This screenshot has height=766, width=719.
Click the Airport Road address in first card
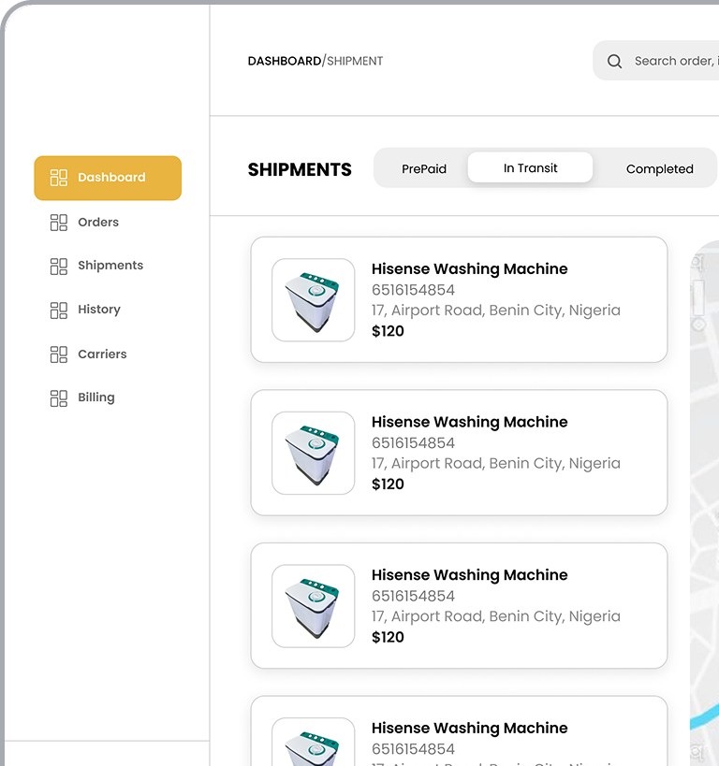pos(496,311)
